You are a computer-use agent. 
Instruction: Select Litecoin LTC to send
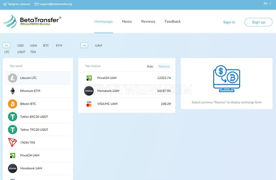(38, 78)
